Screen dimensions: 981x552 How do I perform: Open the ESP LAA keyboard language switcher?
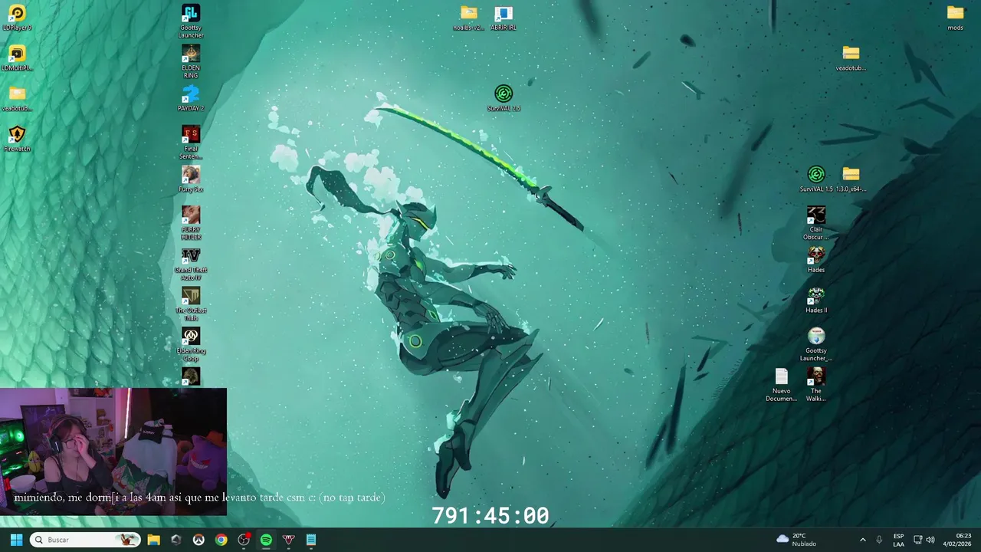point(898,540)
